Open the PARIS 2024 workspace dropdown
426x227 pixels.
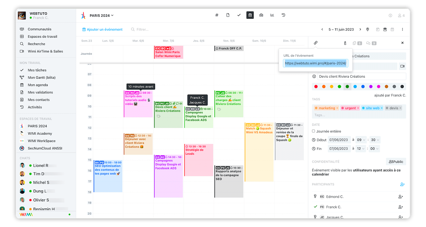coord(102,15)
